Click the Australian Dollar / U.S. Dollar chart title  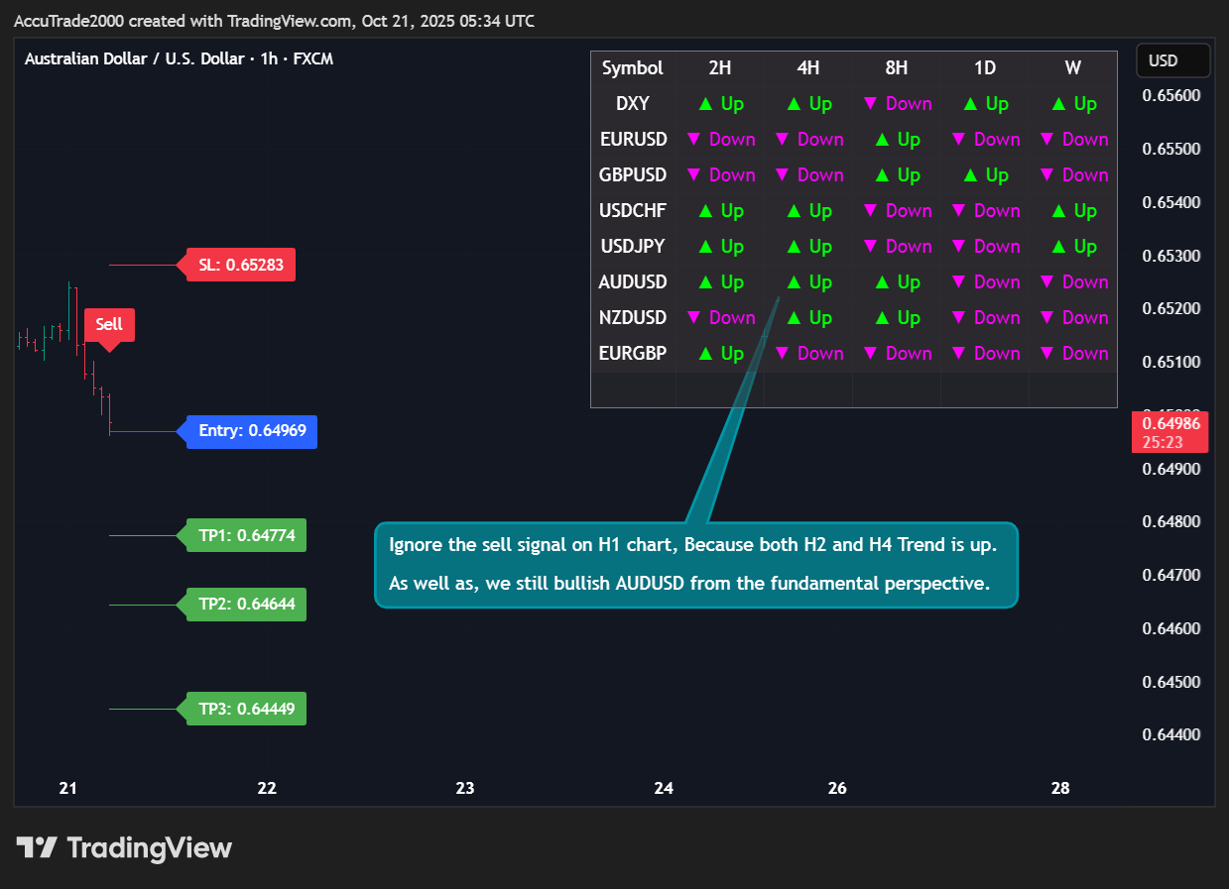coord(179,59)
